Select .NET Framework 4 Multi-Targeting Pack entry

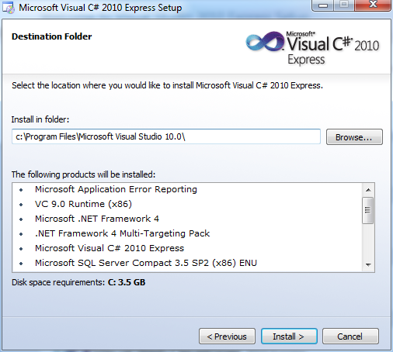tap(122, 233)
